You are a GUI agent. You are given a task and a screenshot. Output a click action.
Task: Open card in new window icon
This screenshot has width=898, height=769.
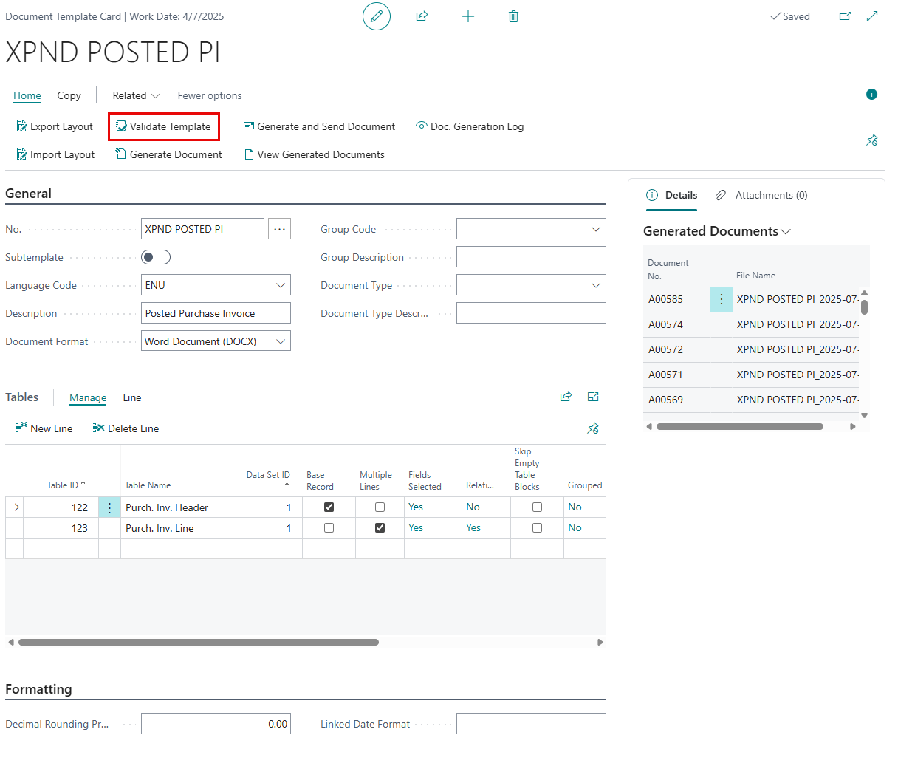(x=845, y=16)
